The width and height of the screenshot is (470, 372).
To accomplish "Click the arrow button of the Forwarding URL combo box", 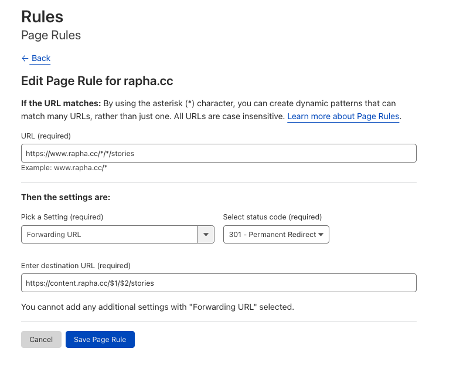I will (206, 235).
